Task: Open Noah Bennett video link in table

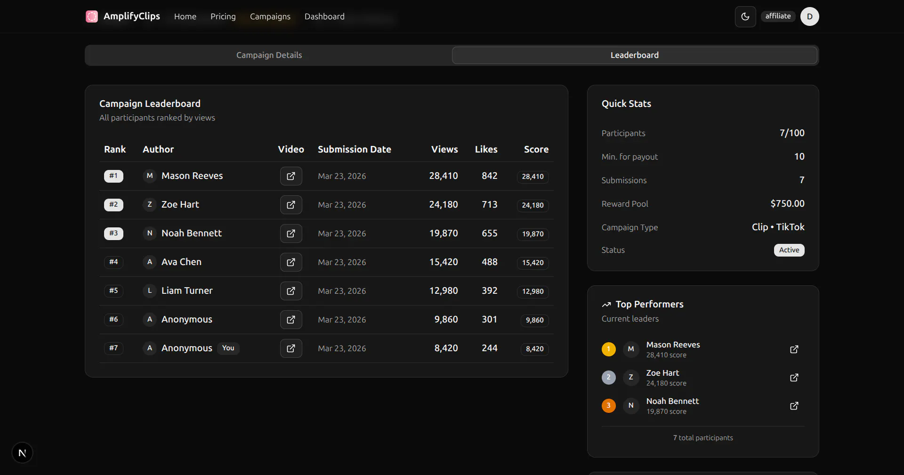Action: [x=291, y=233]
